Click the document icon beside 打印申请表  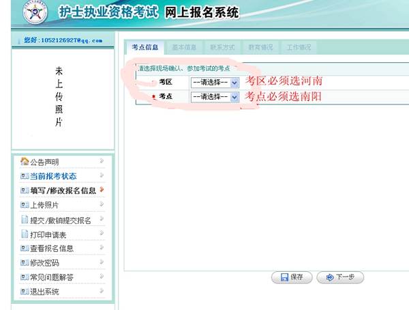coord(25,234)
